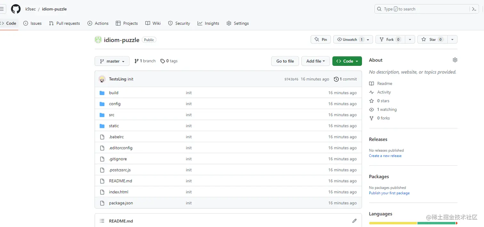Click the .babelrc file icon

click(102, 137)
